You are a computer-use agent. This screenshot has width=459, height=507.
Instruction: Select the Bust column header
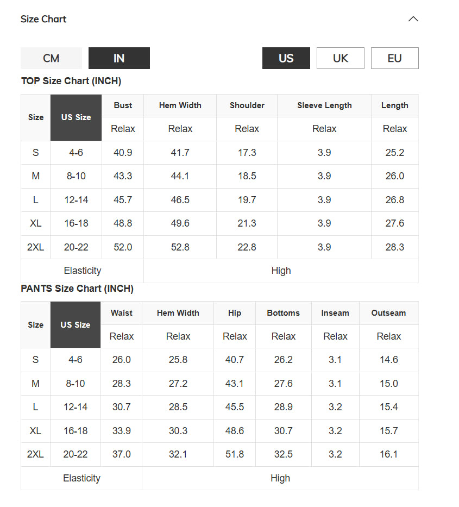click(123, 105)
